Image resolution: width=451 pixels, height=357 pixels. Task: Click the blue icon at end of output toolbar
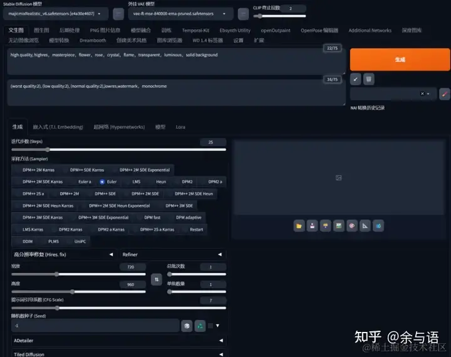tap(378, 226)
